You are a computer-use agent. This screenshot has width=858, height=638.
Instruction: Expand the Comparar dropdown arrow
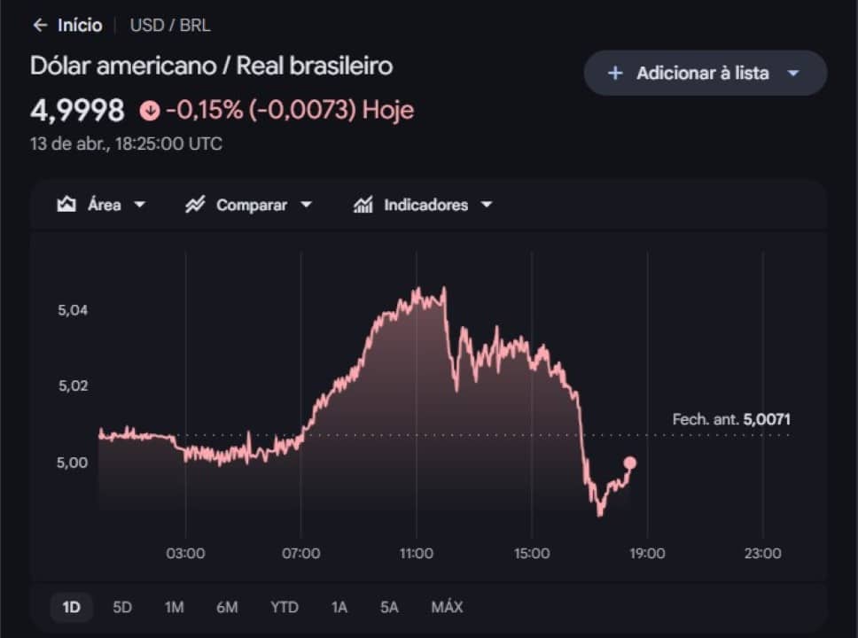click(307, 205)
